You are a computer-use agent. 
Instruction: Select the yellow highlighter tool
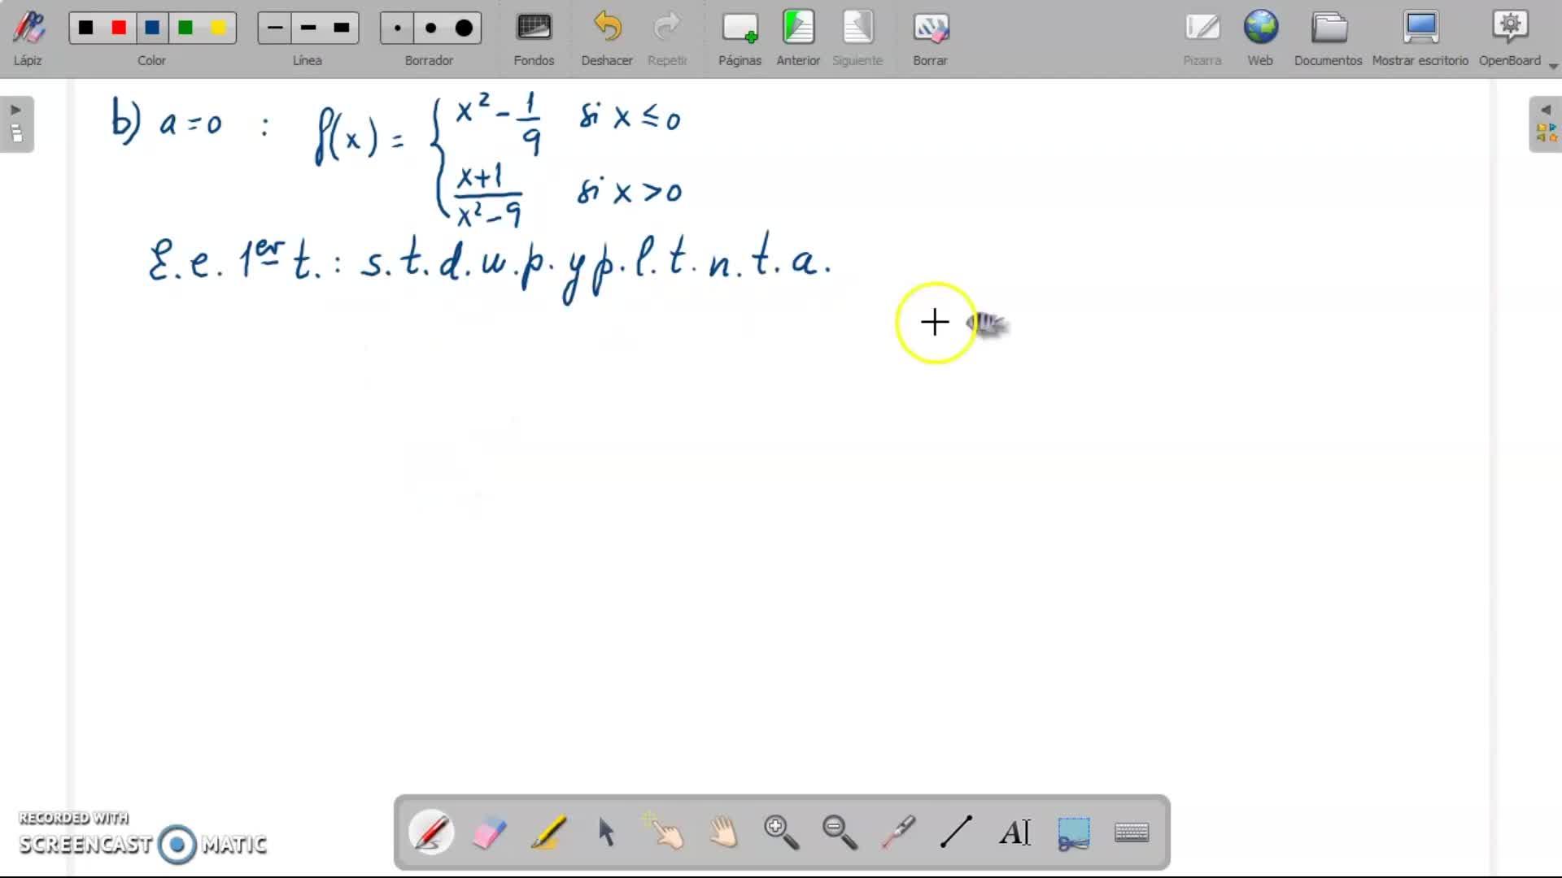[x=548, y=832]
